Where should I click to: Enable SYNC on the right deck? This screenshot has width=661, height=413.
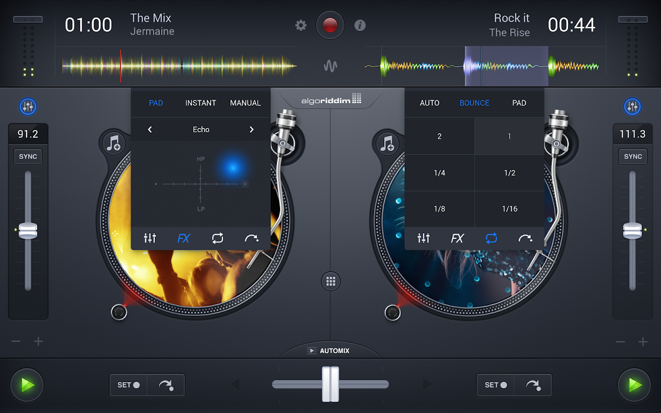(633, 156)
